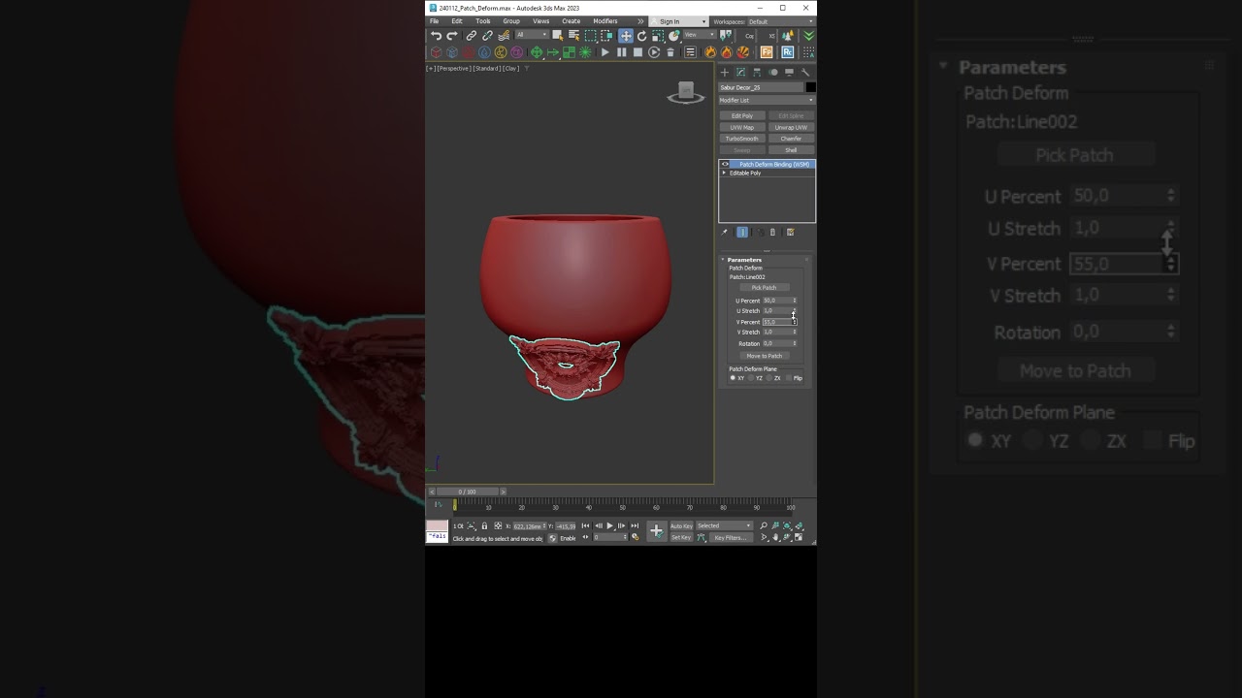Select the YZ deform plane radio button
The height and width of the screenshot is (698, 1242).
coord(751,378)
